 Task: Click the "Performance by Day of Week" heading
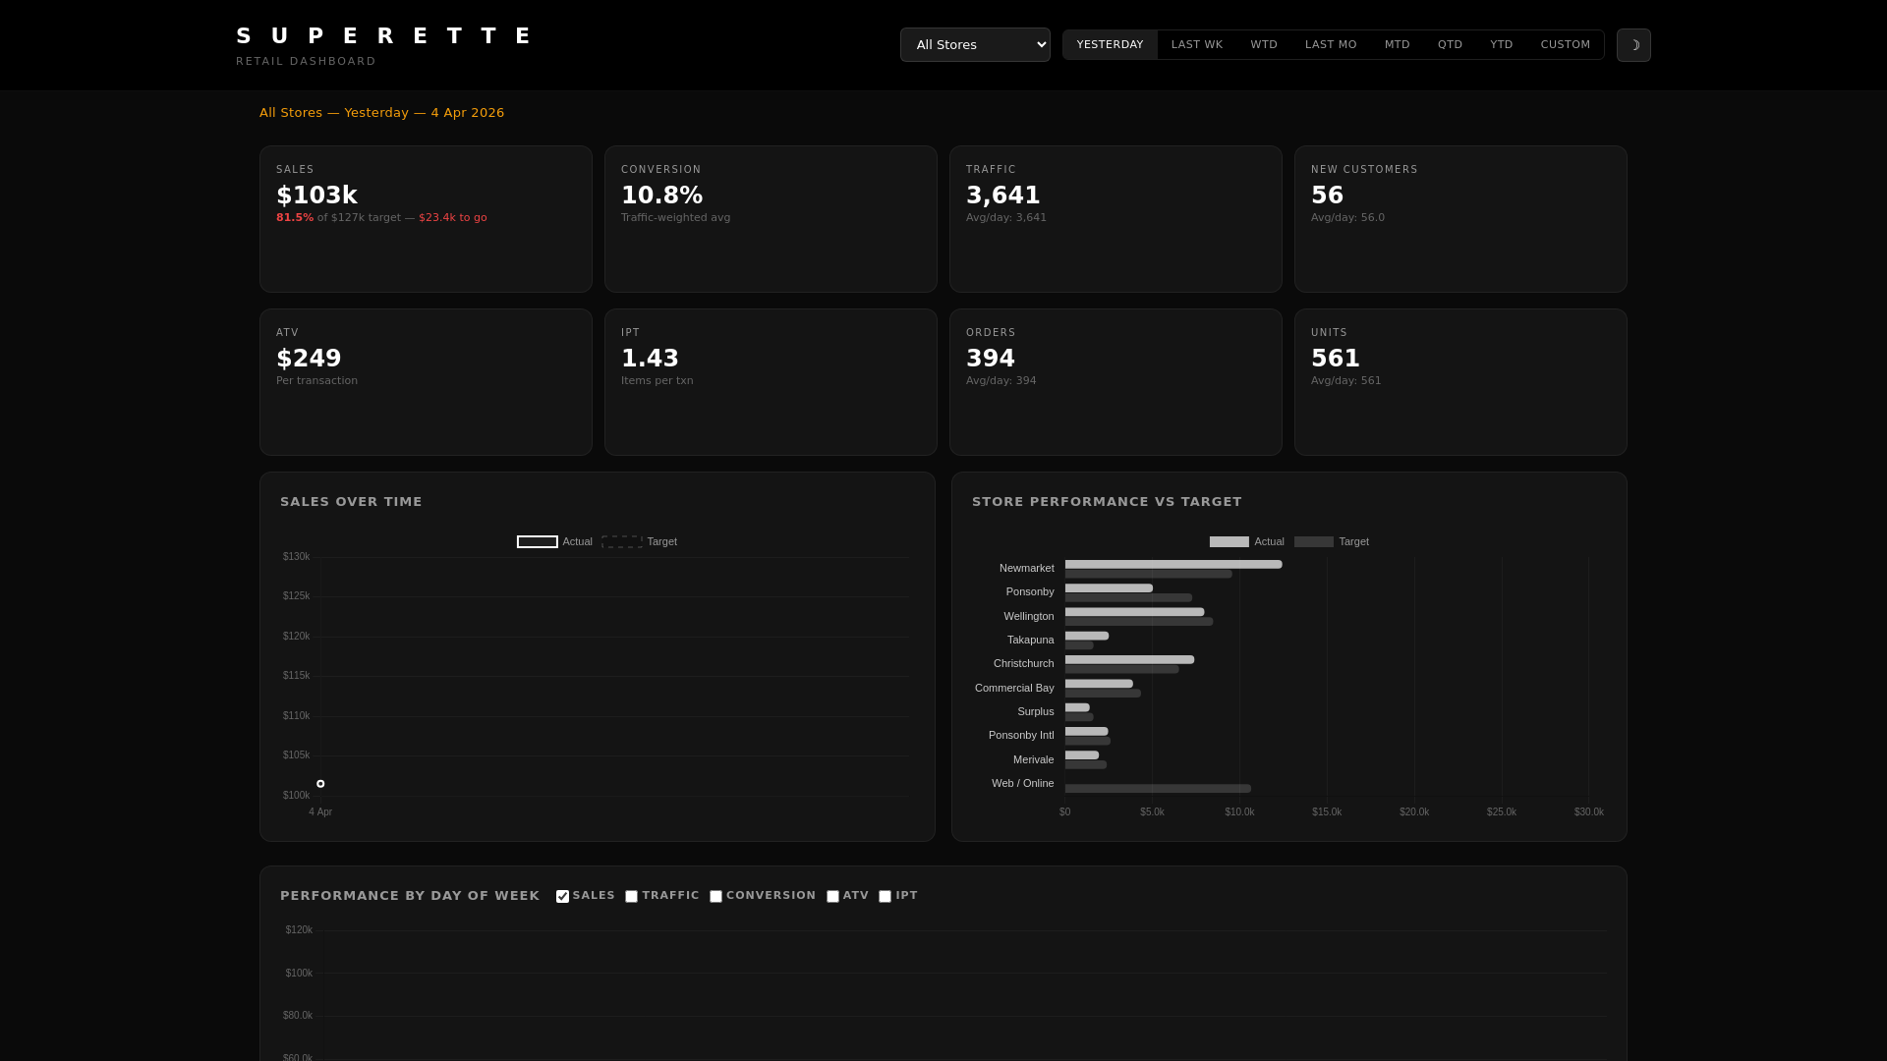click(x=410, y=896)
